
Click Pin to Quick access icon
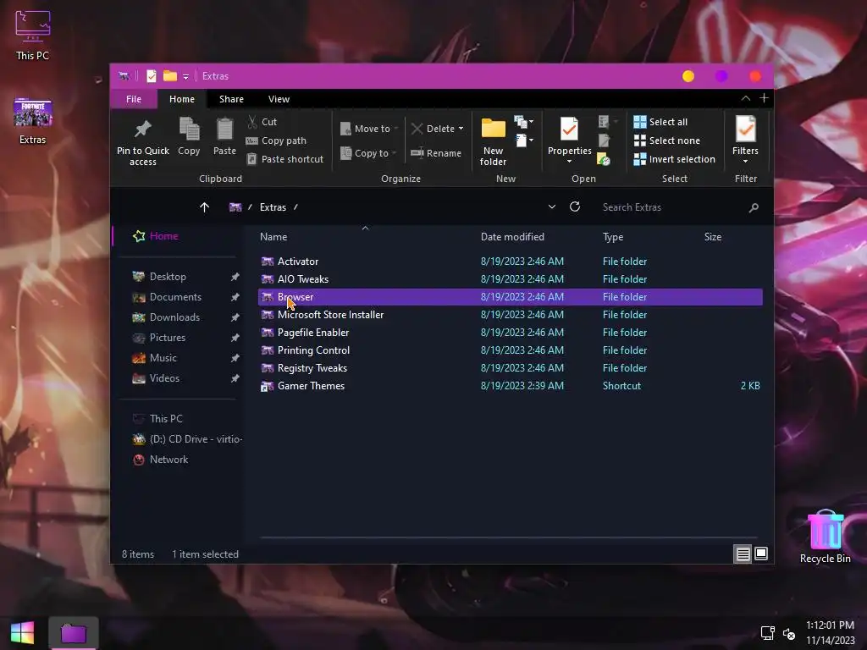(142, 129)
